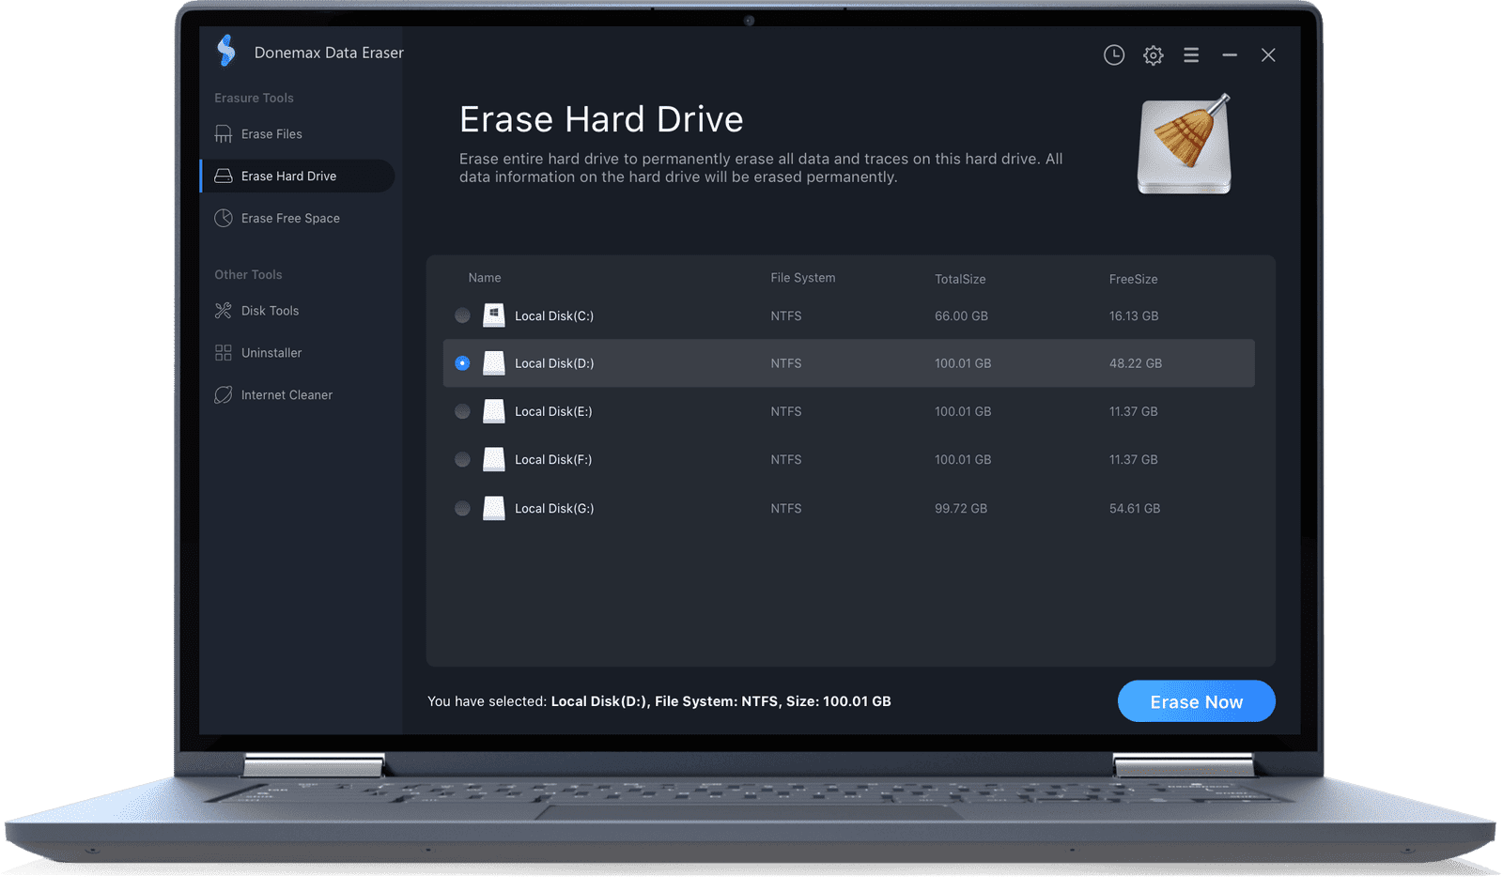
Task: Click the 16.13 GB free size value
Action: [1134, 315]
